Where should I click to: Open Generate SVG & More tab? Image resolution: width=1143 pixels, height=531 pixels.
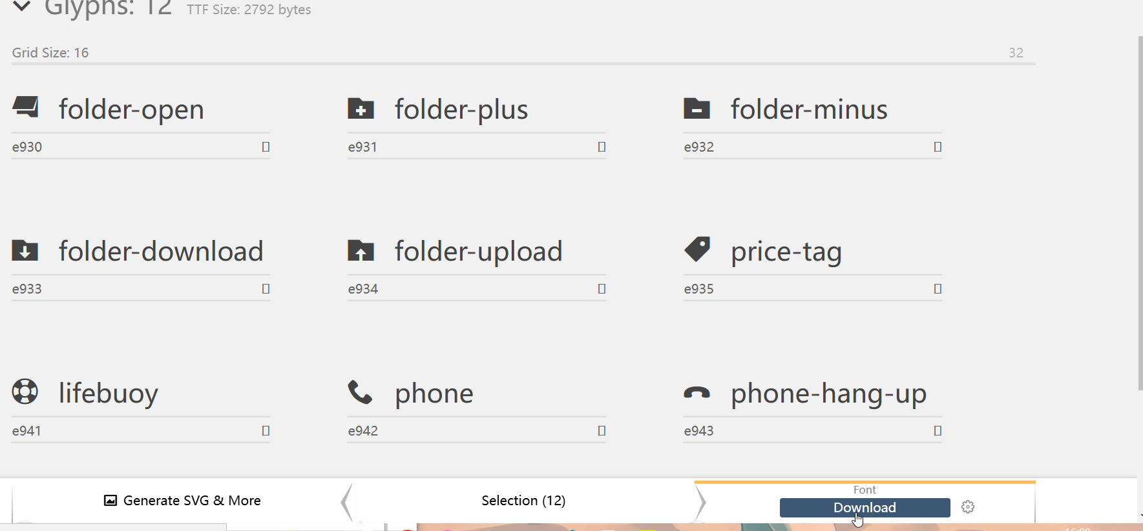point(182,501)
